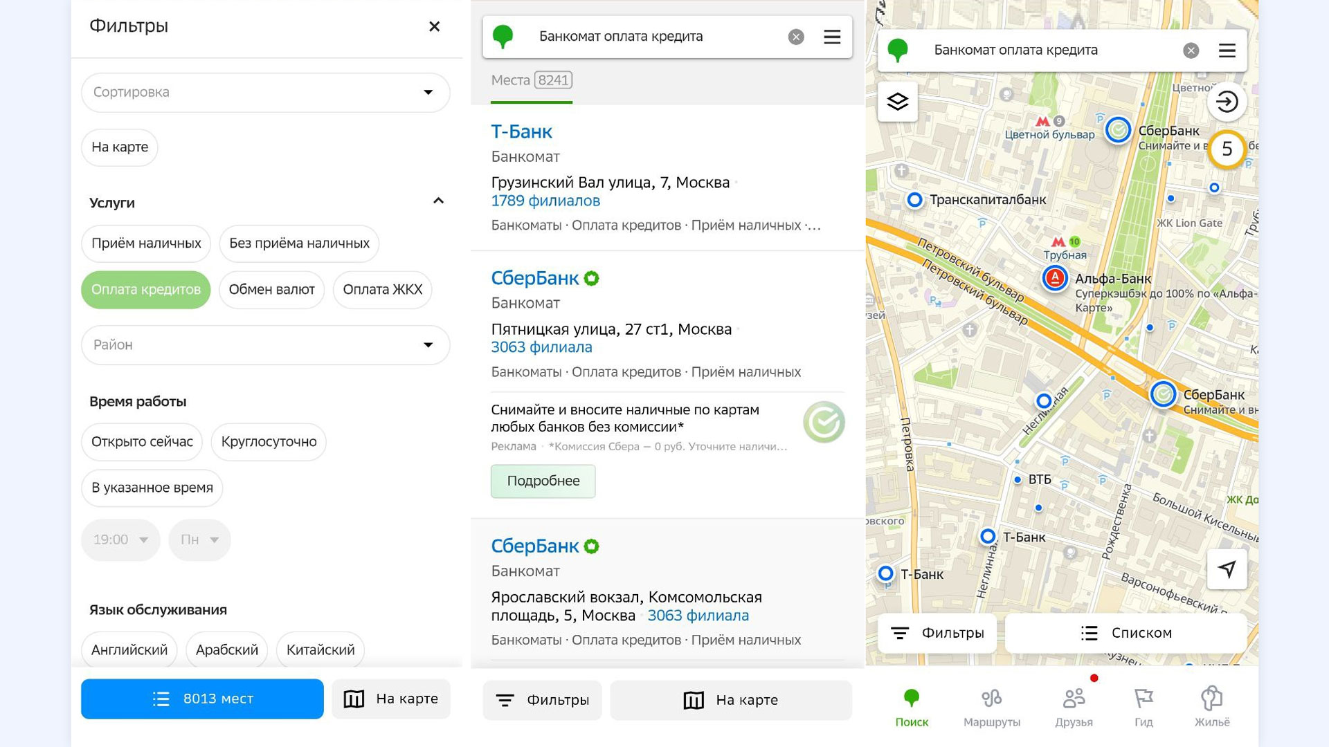Open 3063 филиала link near Комсомольская площадь

pyautogui.click(x=698, y=616)
